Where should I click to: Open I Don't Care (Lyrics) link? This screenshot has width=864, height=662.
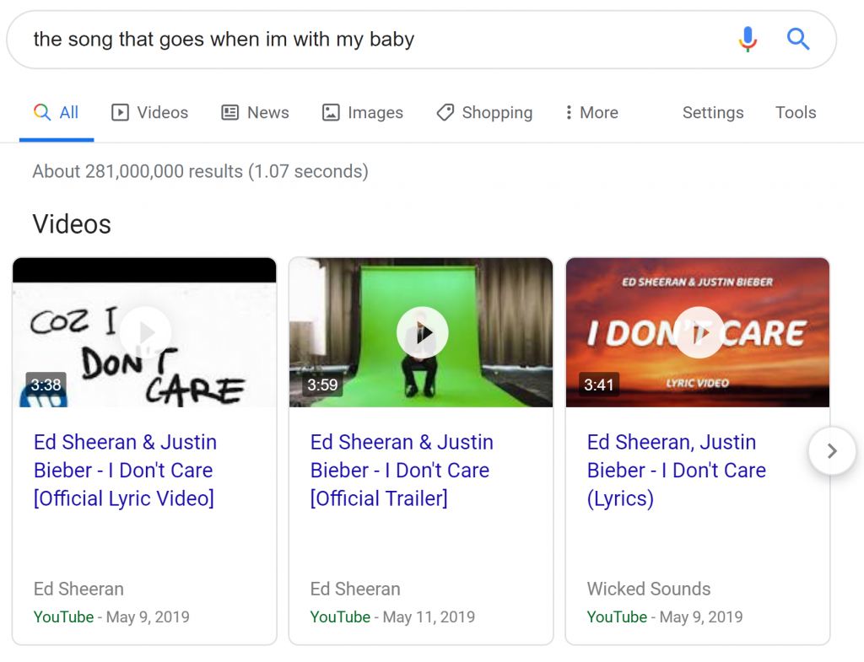click(x=676, y=471)
